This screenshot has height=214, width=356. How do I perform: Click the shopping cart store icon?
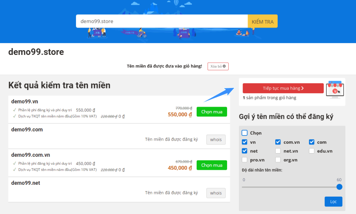[x=335, y=90]
